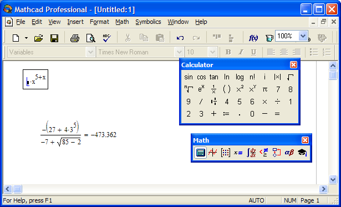Open the Calculus toolbar icon
Viewport: 341px width, 207px height.
pos(251,153)
